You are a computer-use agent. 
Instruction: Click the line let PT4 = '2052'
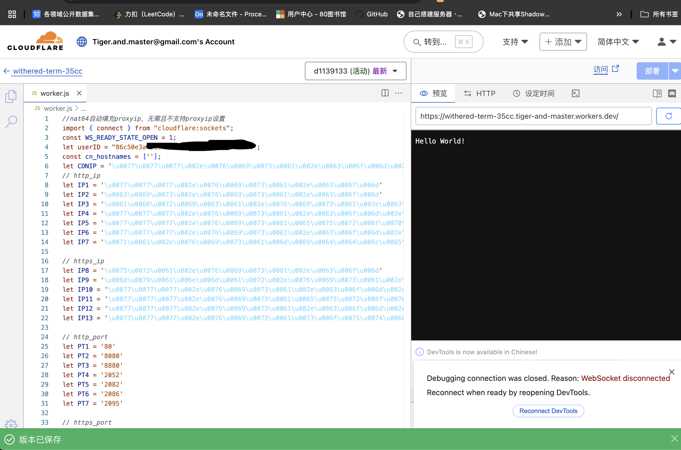coord(93,375)
